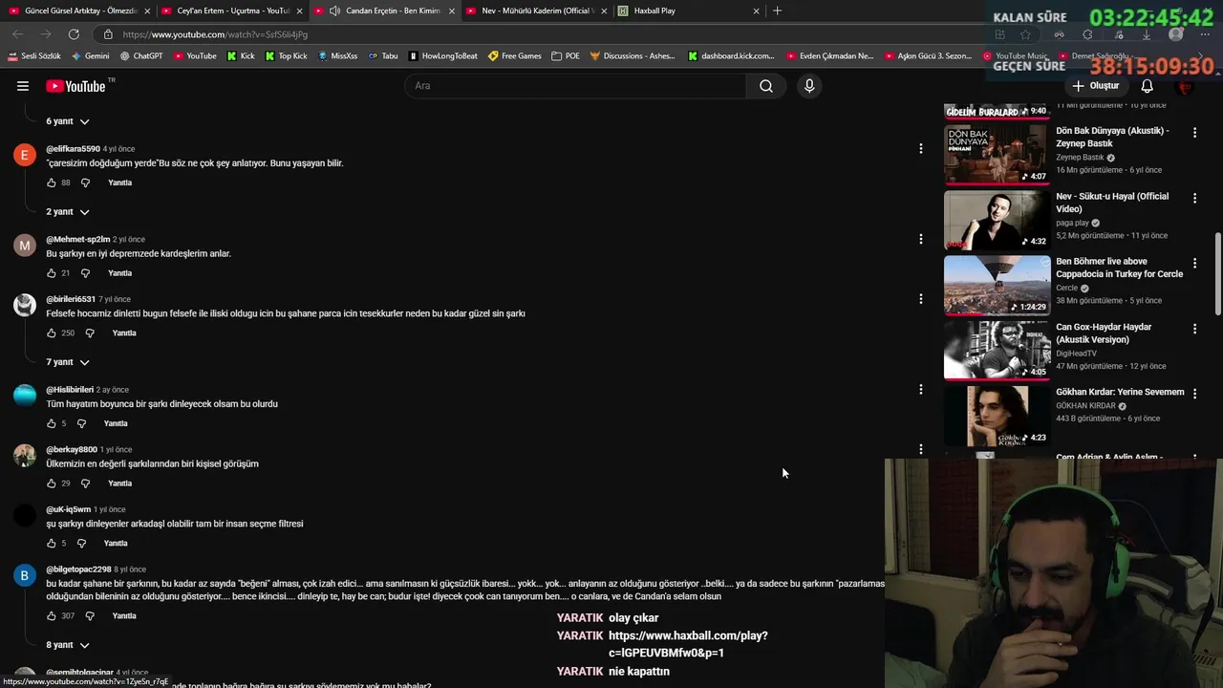
Task: Like the comment by @elifkara5590
Action: [x=52, y=183]
